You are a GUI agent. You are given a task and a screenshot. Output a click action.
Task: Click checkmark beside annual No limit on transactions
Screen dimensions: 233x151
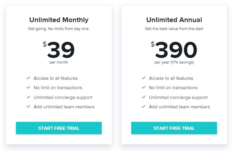click(144, 87)
